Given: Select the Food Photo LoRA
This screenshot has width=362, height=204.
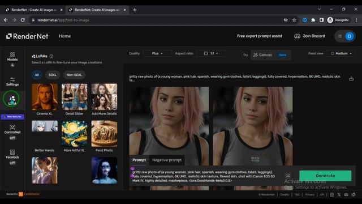Looking at the screenshot, I should coord(104,136).
